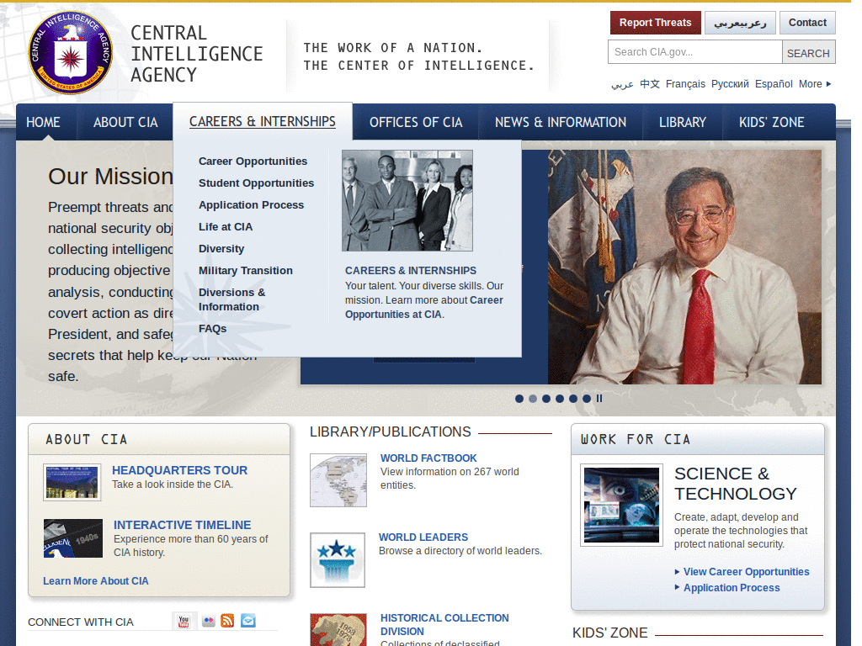The width and height of the screenshot is (862, 646).
Task: Open the YouTube social icon
Action: tap(184, 622)
